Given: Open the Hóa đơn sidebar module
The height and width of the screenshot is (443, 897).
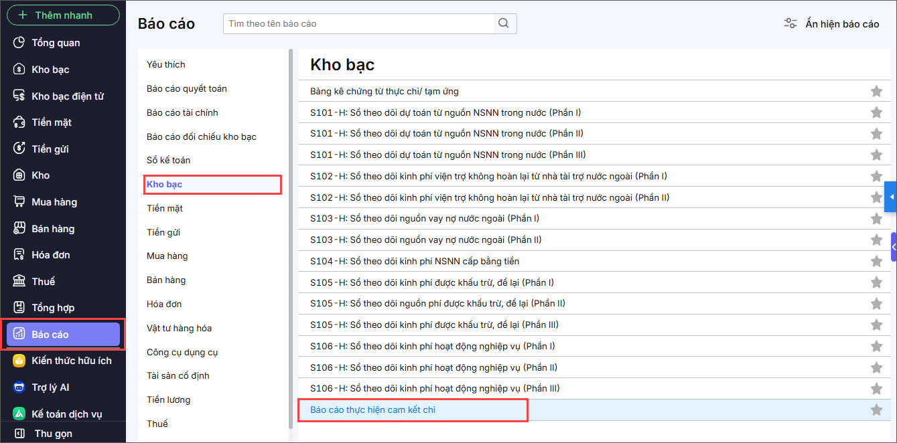Looking at the screenshot, I should pyautogui.click(x=50, y=255).
